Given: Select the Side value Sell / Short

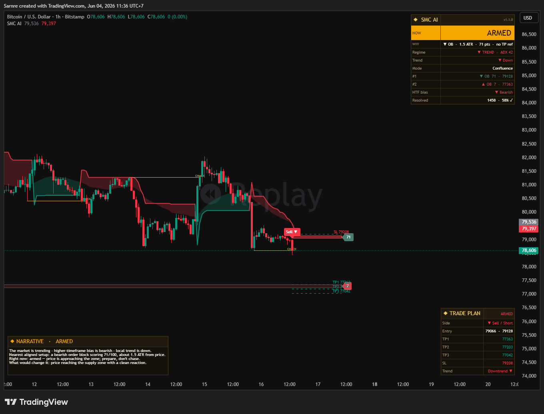Looking at the screenshot, I should [x=500, y=323].
